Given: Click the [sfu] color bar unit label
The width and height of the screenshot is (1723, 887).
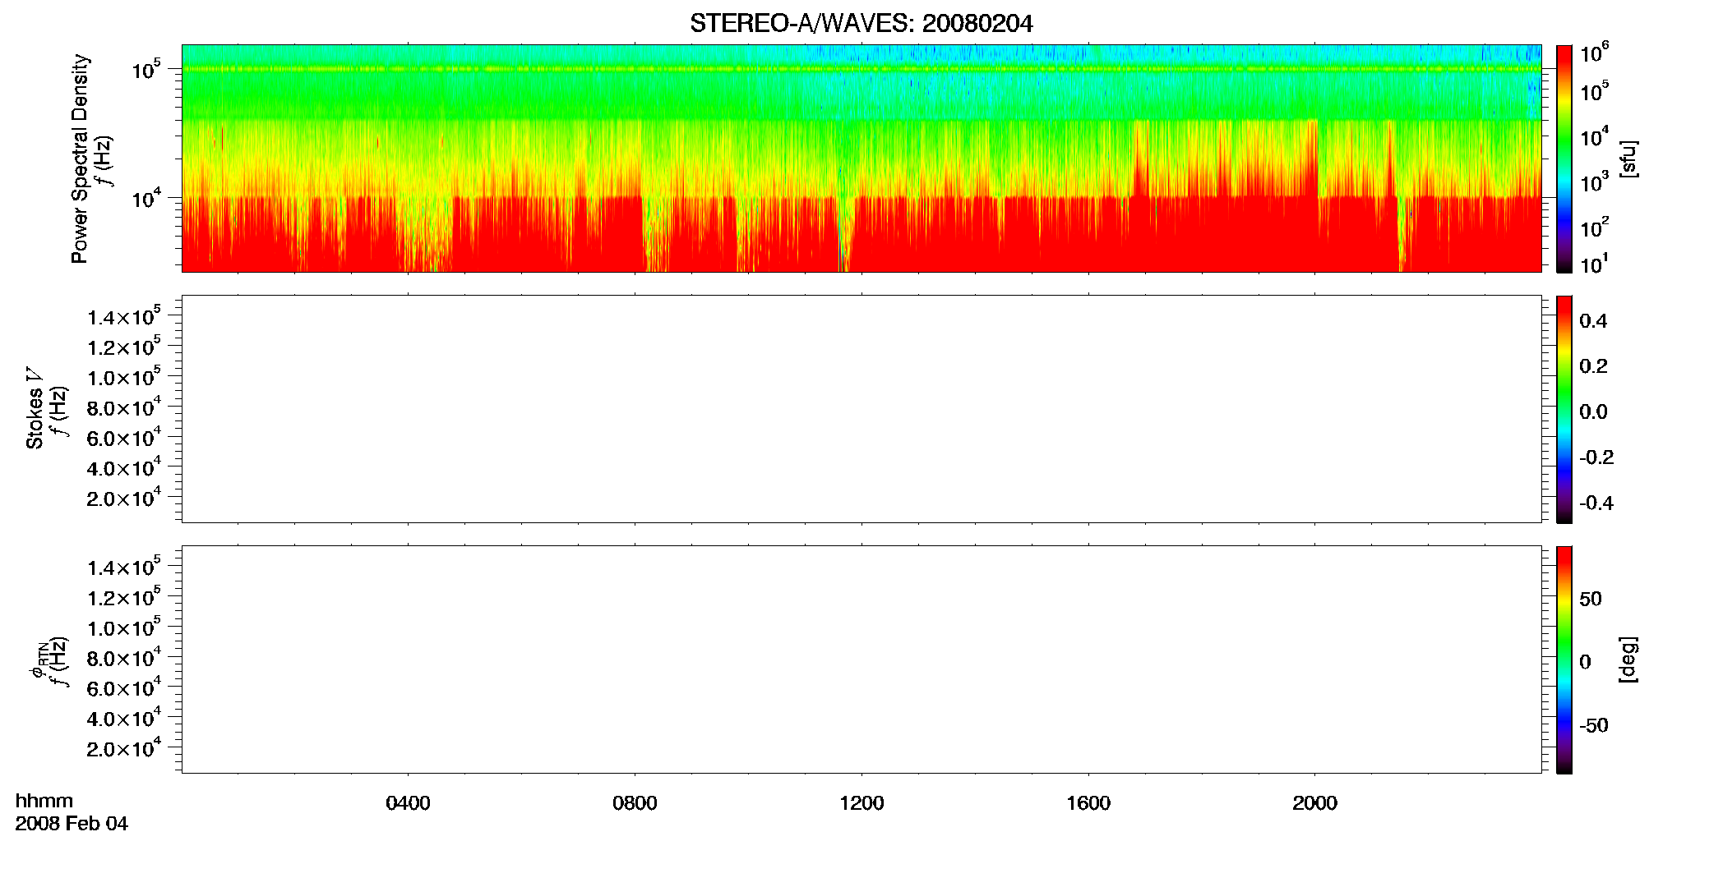Looking at the screenshot, I should [1628, 159].
